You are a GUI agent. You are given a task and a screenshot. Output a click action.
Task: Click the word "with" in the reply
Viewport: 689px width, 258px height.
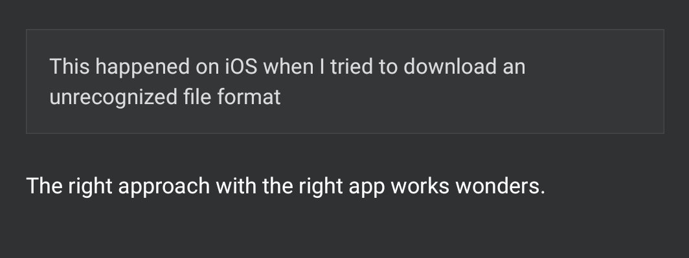(236, 186)
